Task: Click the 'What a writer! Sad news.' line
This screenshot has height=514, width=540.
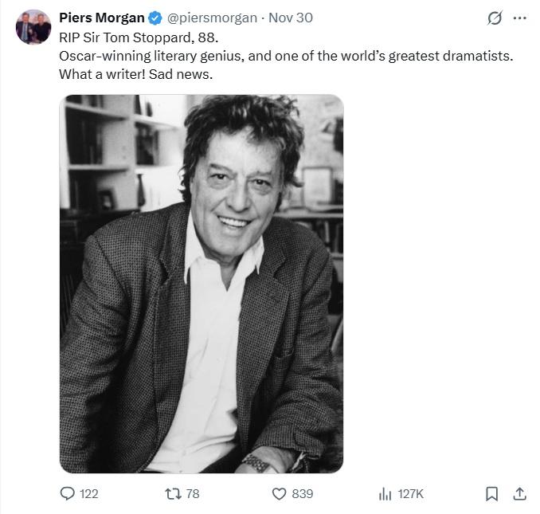Action: [x=136, y=74]
